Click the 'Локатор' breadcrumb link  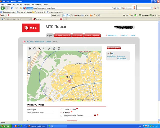click(49, 42)
